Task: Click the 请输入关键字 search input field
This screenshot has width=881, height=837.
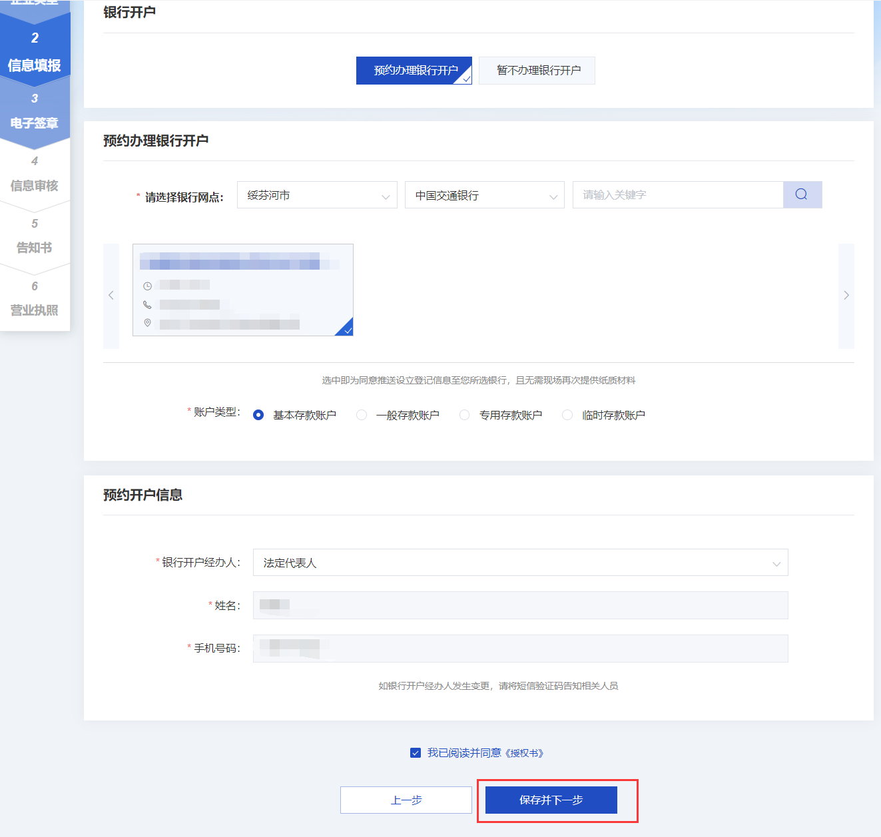Action: tap(677, 195)
